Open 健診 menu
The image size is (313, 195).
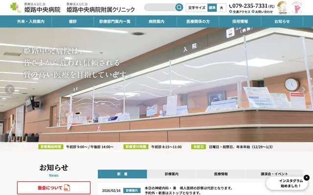pos(73,21)
